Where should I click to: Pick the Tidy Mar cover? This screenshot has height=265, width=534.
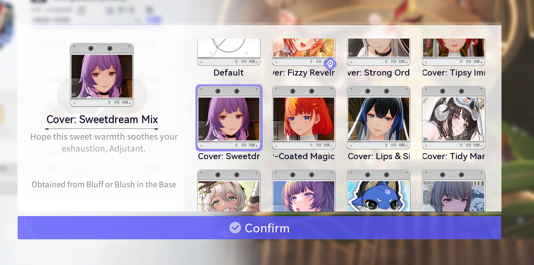[x=453, y=118]
